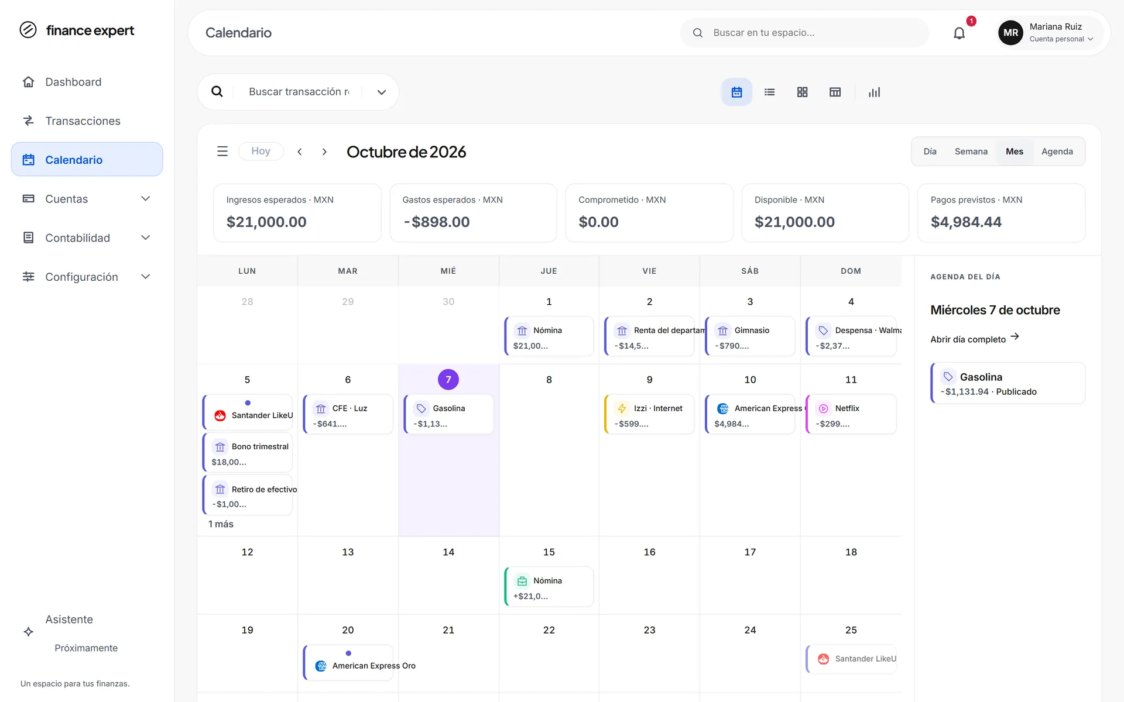Open Santander LikeU event on day 25
Image resolution: width=1124 pixels, height=702 pixels.
(851, 659)
